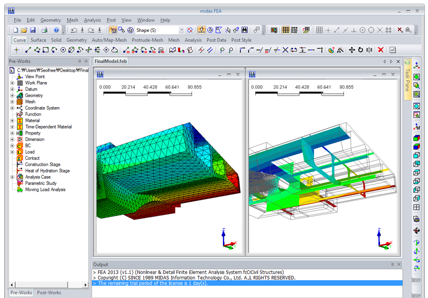Select the Line drawing tool
The image size is (428, 298).
(28, 50)
